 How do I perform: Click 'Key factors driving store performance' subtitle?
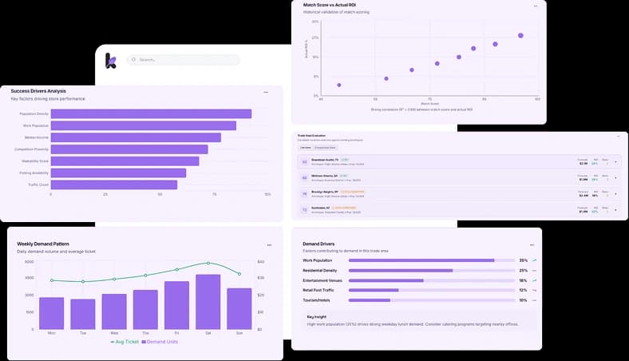pyautogui.click(x=48, y=99)
